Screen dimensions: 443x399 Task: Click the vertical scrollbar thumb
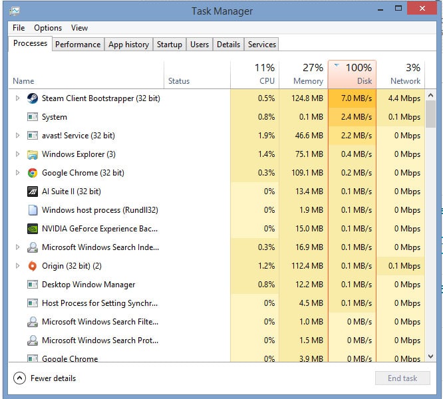(430, 114)
